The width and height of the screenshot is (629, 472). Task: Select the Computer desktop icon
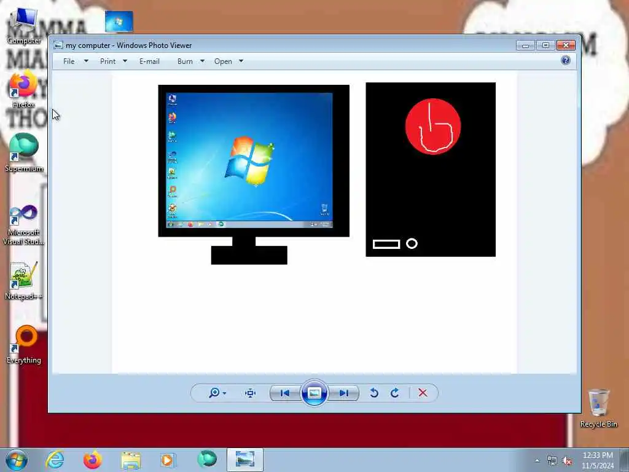(x=24, y=26)
